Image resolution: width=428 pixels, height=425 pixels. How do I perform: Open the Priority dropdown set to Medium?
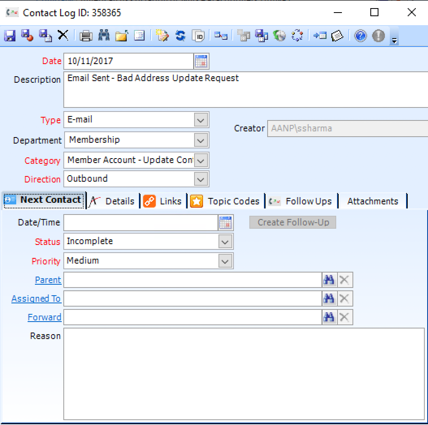pos(225,261)
